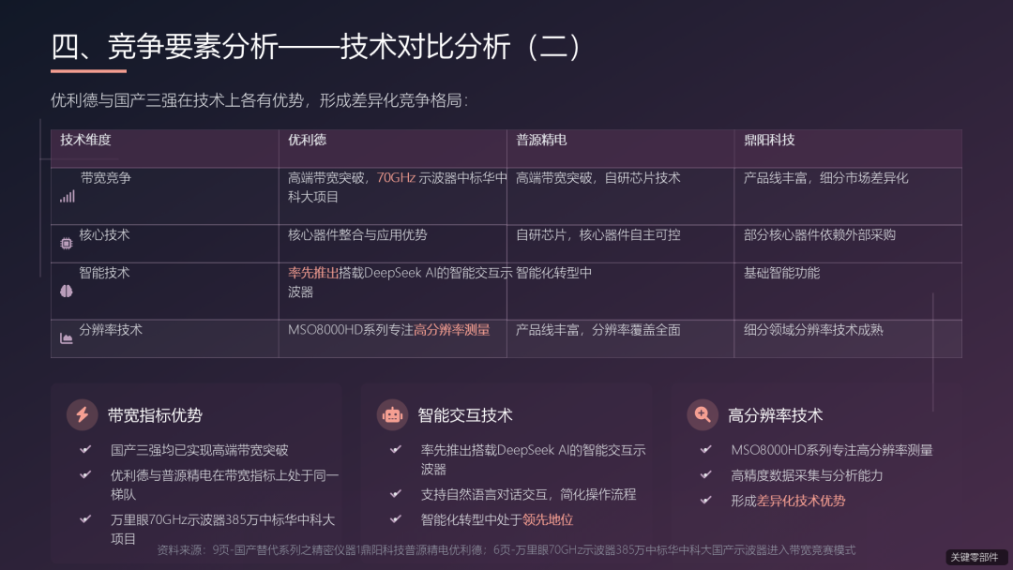
Task: Click the checkmark before the MSO8000HD bullet in 高分辨率技术 card
Action: [x=705, y=449]
